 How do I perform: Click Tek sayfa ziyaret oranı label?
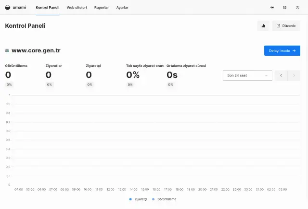[x=145, y=66]
